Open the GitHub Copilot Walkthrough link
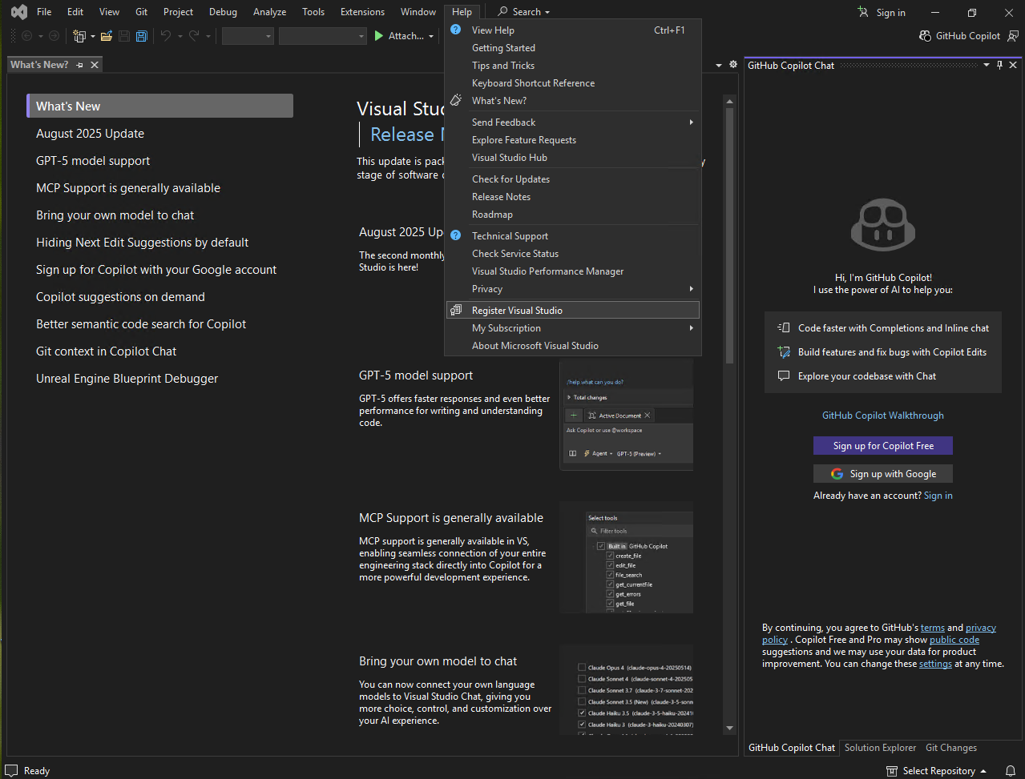The height and width of the screenshot is (779, 1025). pyautogui.click(x=883, y=416)
